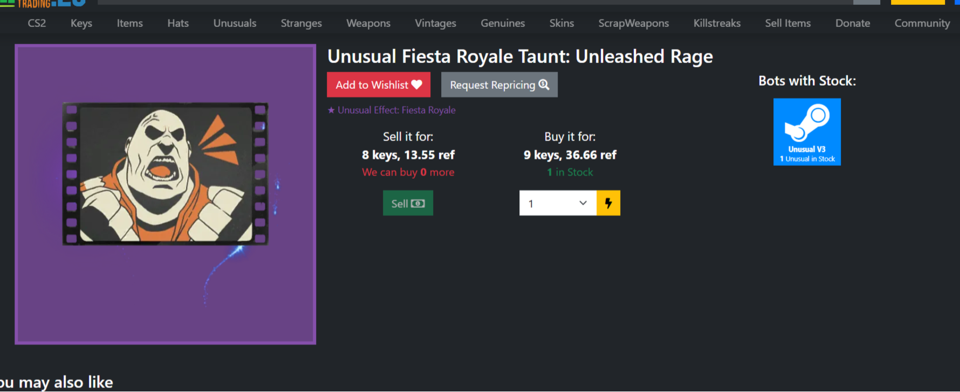Screen dimensions: 960x392
Task: Click the 'We can buy 0 more' notice
Action: click(x=408, y=172)
